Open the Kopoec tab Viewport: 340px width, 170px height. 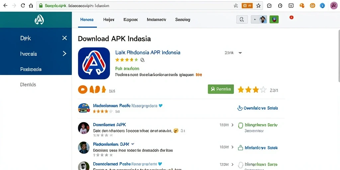[130, 20]
